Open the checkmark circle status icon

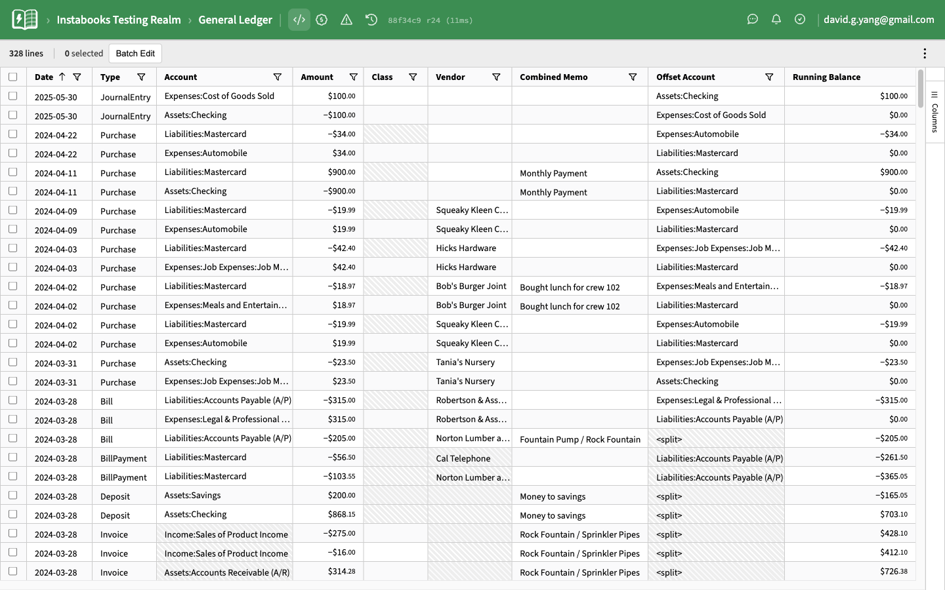click(x=800, y=20)
